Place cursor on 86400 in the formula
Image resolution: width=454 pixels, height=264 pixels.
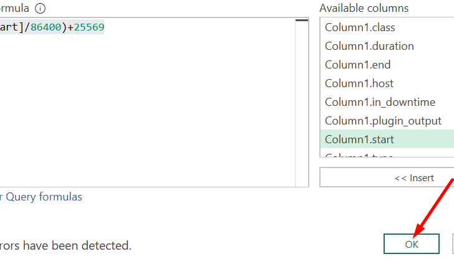coord(46,27)
